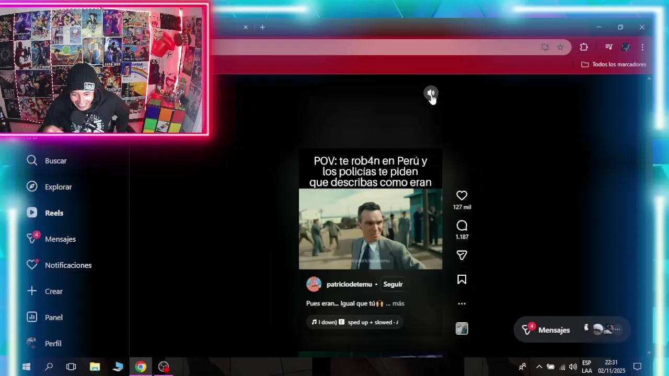Open Chrome extensions puzzle icon
Viewport: 669px width, 376px height.
click(x=584, y=47)
